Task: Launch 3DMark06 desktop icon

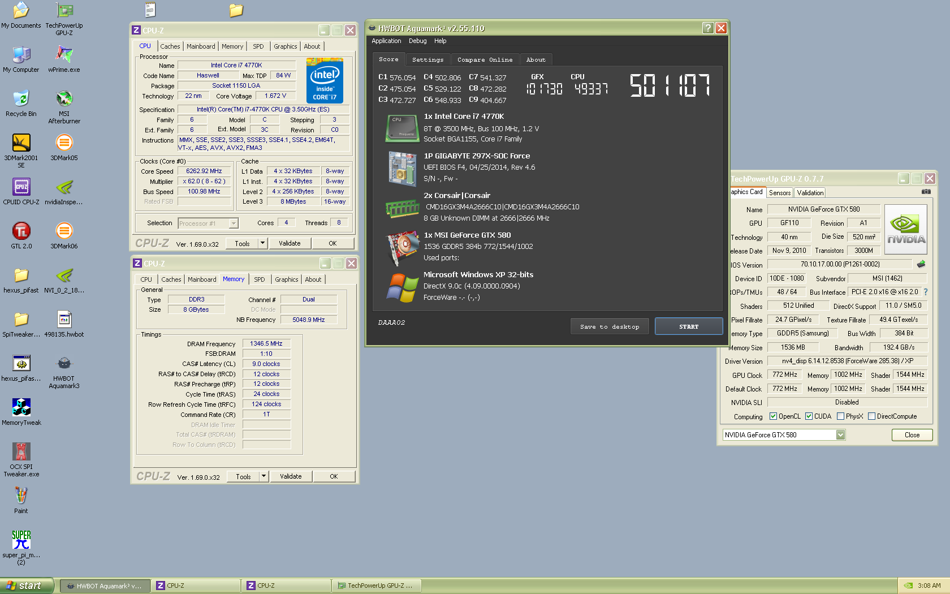Action: point(64,236)
